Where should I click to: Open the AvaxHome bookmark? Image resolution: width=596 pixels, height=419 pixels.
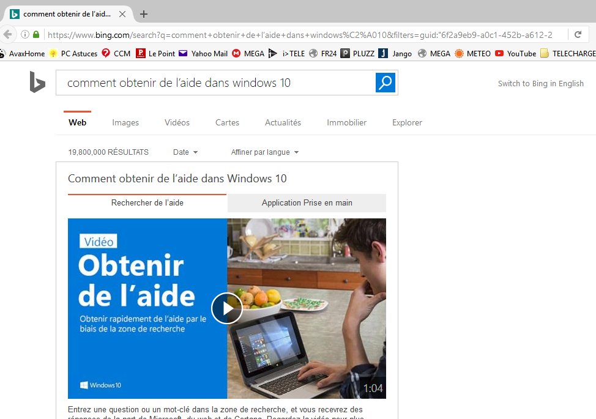coord(23,54)
